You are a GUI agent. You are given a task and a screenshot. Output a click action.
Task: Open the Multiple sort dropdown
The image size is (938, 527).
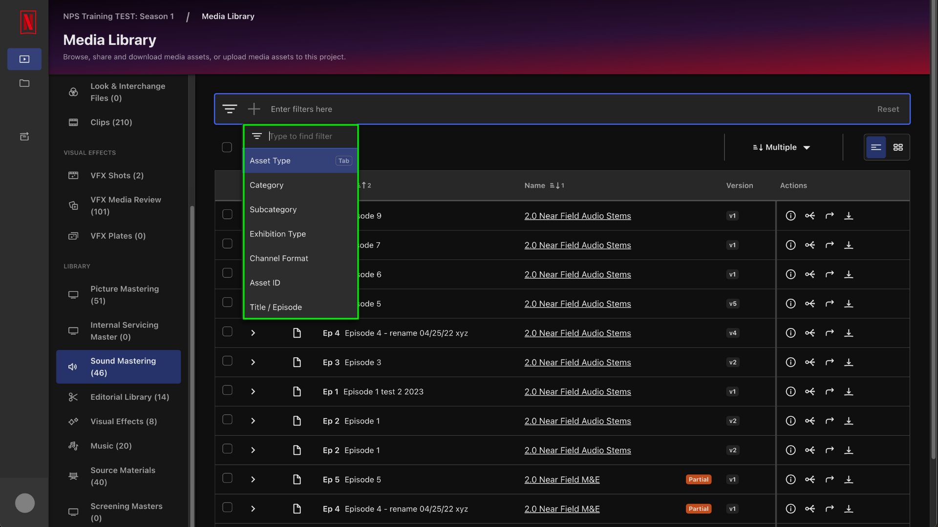[x=782, y=147]
